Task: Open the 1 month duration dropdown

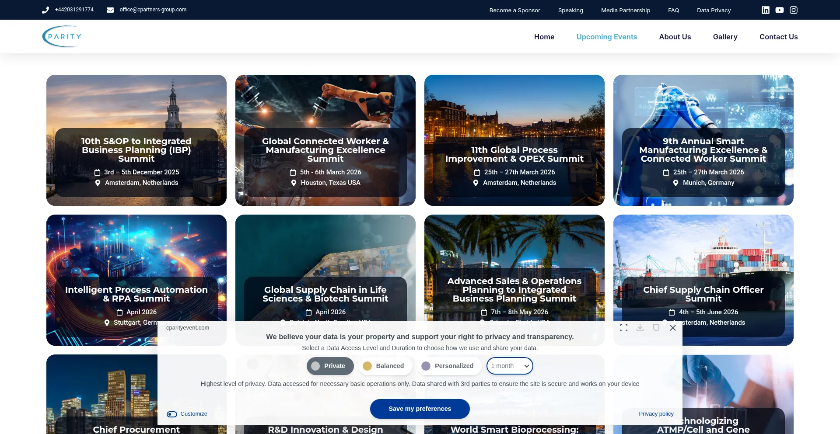Action: (510, 366)
